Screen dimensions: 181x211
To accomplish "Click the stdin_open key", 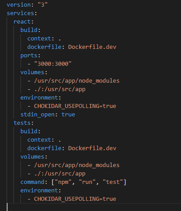I will point(37,115).
